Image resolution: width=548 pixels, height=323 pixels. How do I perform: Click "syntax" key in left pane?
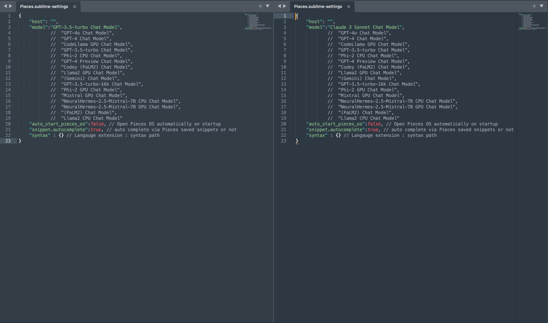click(40, 135)
